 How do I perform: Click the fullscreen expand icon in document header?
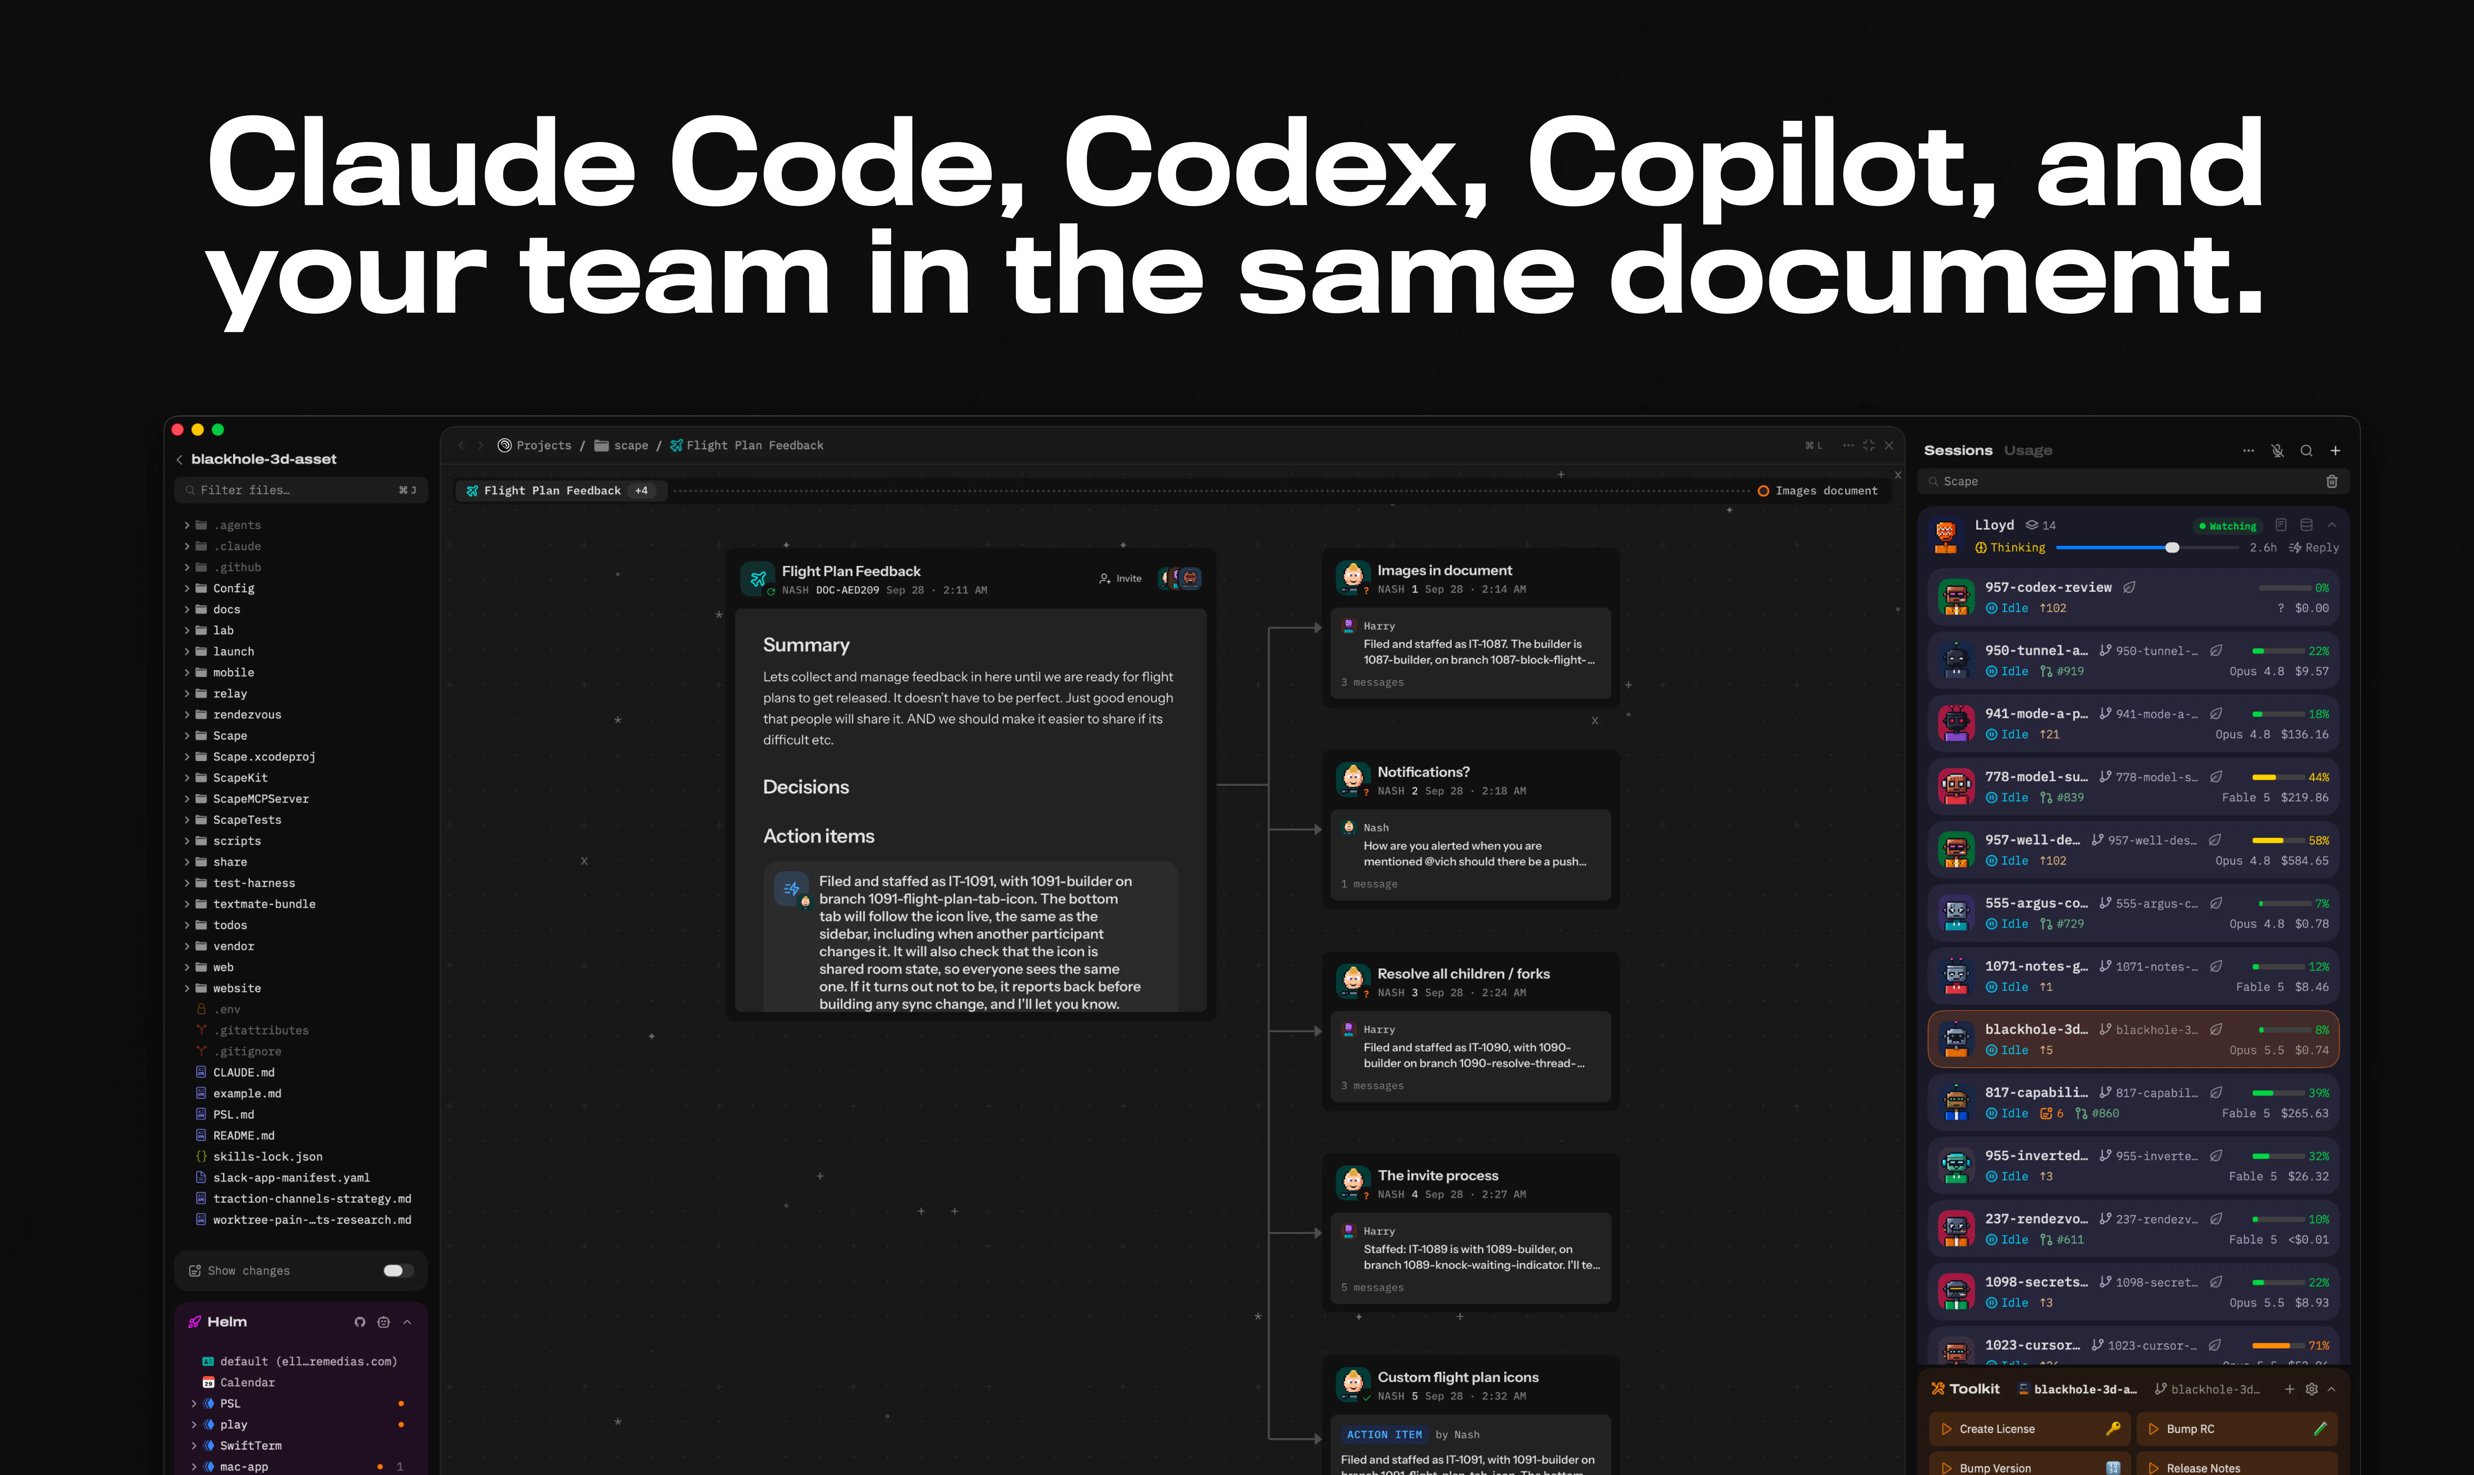pos(1869,445)
